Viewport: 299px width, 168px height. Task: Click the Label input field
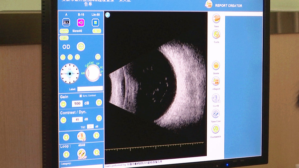coord(90,89)
